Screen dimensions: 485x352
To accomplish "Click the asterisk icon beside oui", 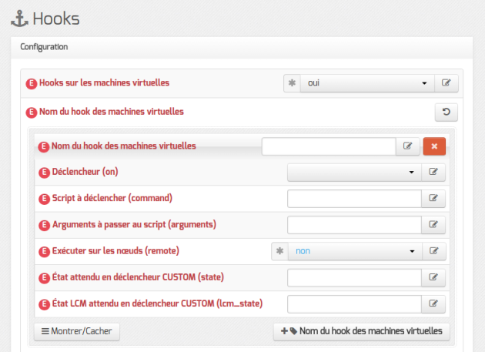I will [x=292, y=83].
